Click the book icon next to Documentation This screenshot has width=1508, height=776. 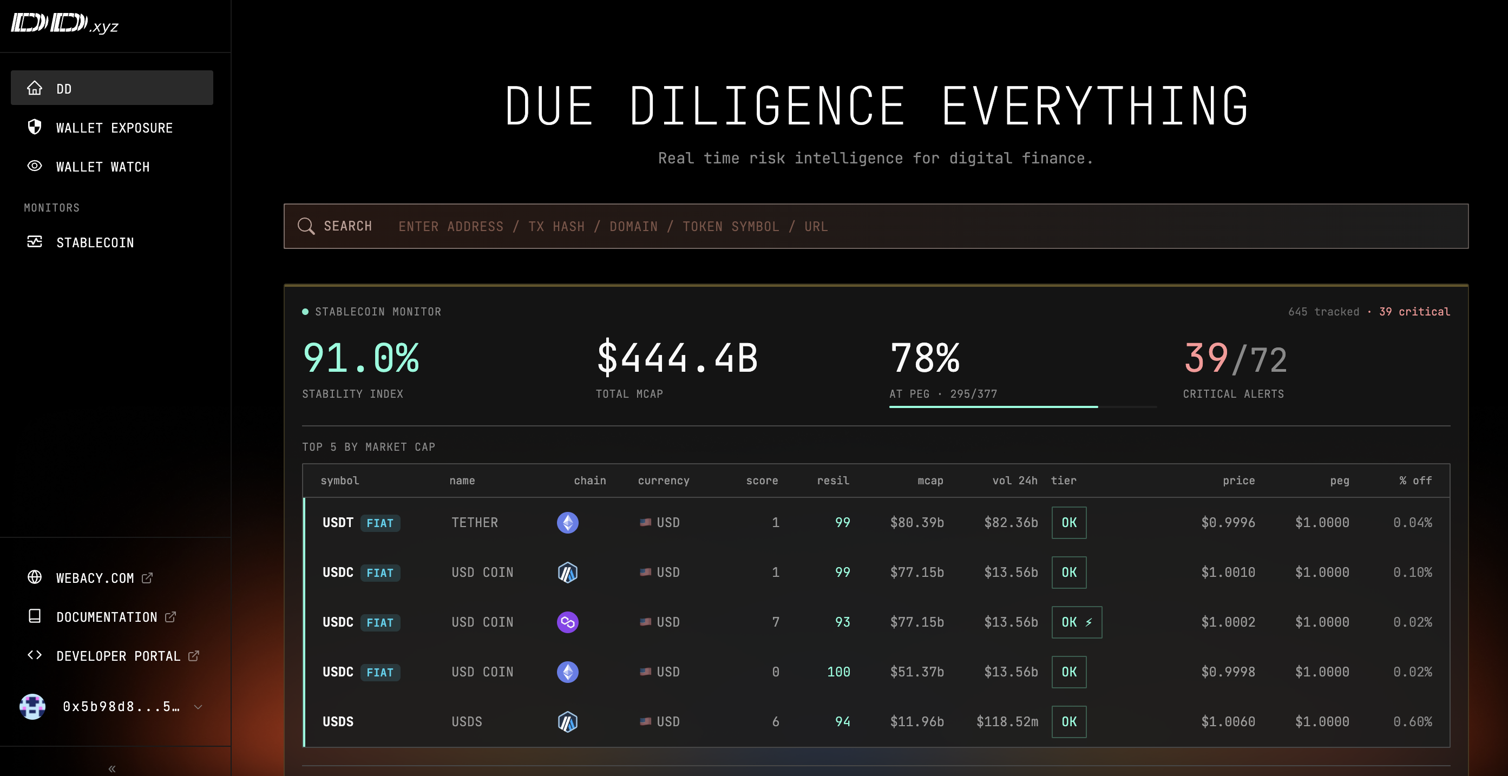[35, 616]
